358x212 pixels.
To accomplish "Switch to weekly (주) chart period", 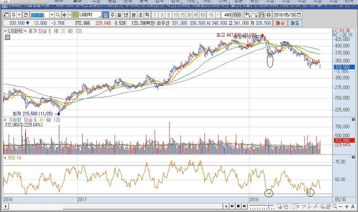I will [x=113, y=15].
